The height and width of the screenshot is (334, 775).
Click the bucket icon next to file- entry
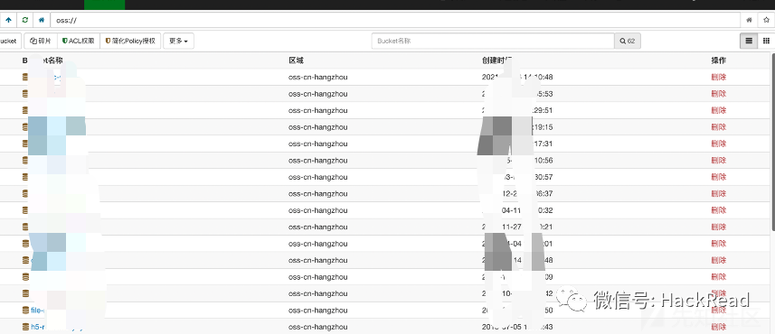(x=25, y=310)
